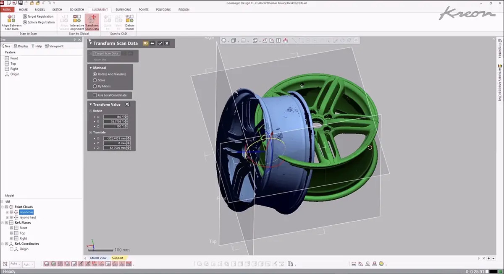Viewport: 504px width, 274px height.
Task: Switch to the POLYGONS ribbon tab
Action: click(x=164, y=9)
